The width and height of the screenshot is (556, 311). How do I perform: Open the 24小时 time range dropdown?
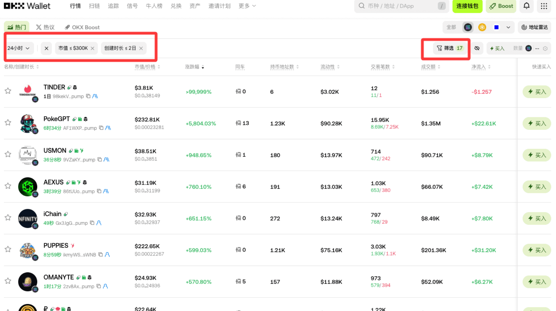pyautogui.click(x=18, y=48)
